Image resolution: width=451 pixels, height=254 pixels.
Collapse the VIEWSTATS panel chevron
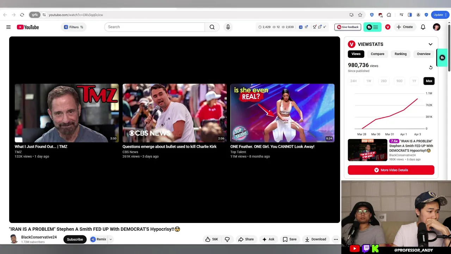(x=431, y=44)
